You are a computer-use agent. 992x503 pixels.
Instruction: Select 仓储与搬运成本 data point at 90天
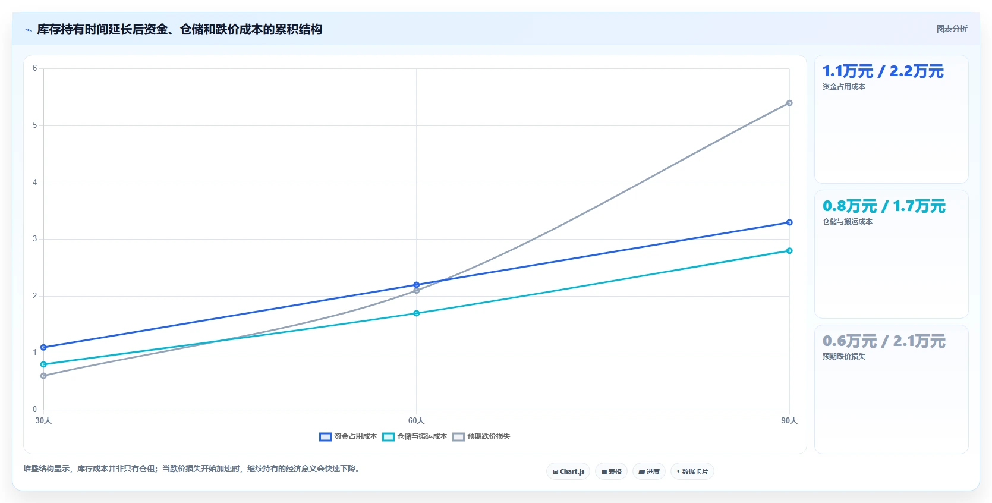[789, 251]
